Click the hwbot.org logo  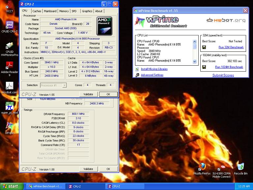pos(226,20)
